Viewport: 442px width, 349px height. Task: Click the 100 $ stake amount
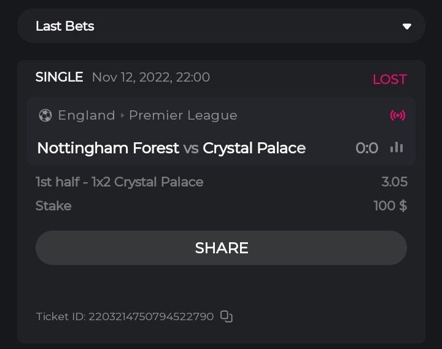pyautogui.click(x=390, y=205)
